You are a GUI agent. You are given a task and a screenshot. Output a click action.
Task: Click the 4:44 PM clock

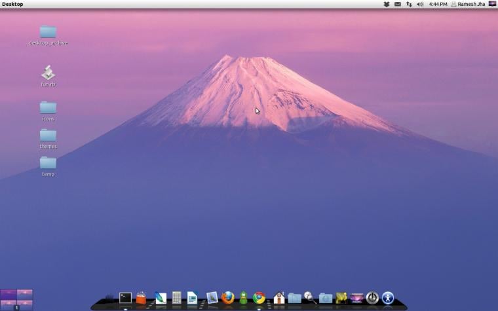(438, 4)
